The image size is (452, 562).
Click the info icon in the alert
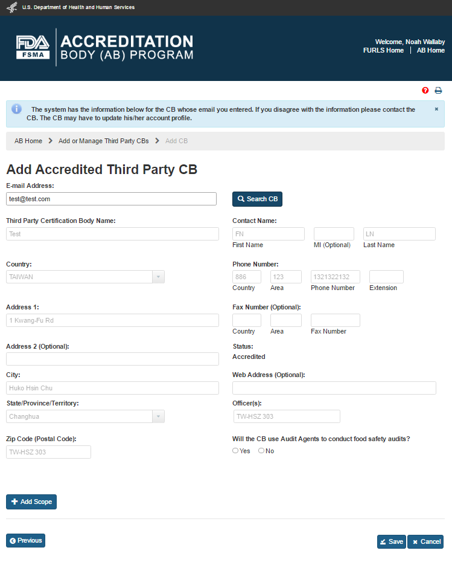17,109
